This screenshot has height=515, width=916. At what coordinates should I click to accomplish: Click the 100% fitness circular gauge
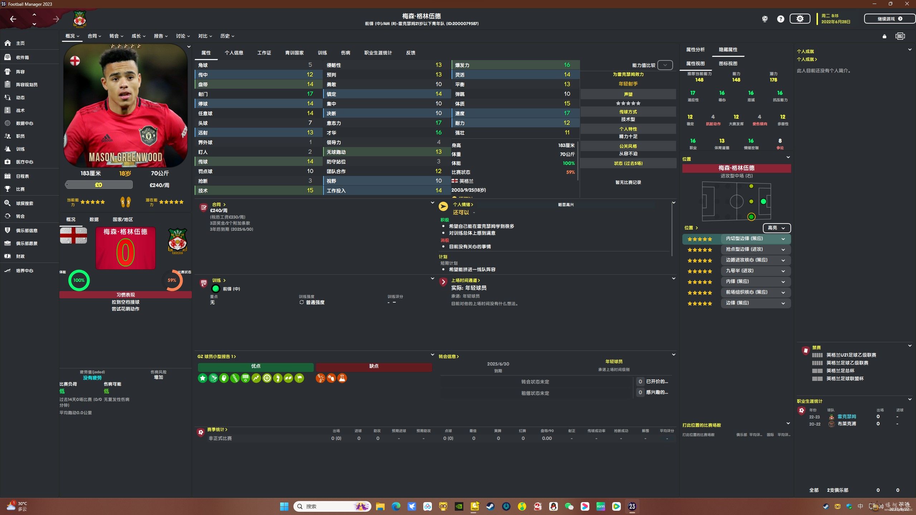[x=79, y=280]
